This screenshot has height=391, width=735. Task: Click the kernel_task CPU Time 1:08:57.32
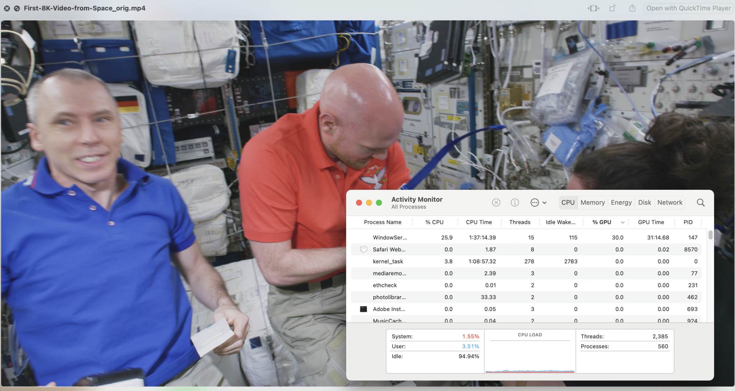point(482,261)
